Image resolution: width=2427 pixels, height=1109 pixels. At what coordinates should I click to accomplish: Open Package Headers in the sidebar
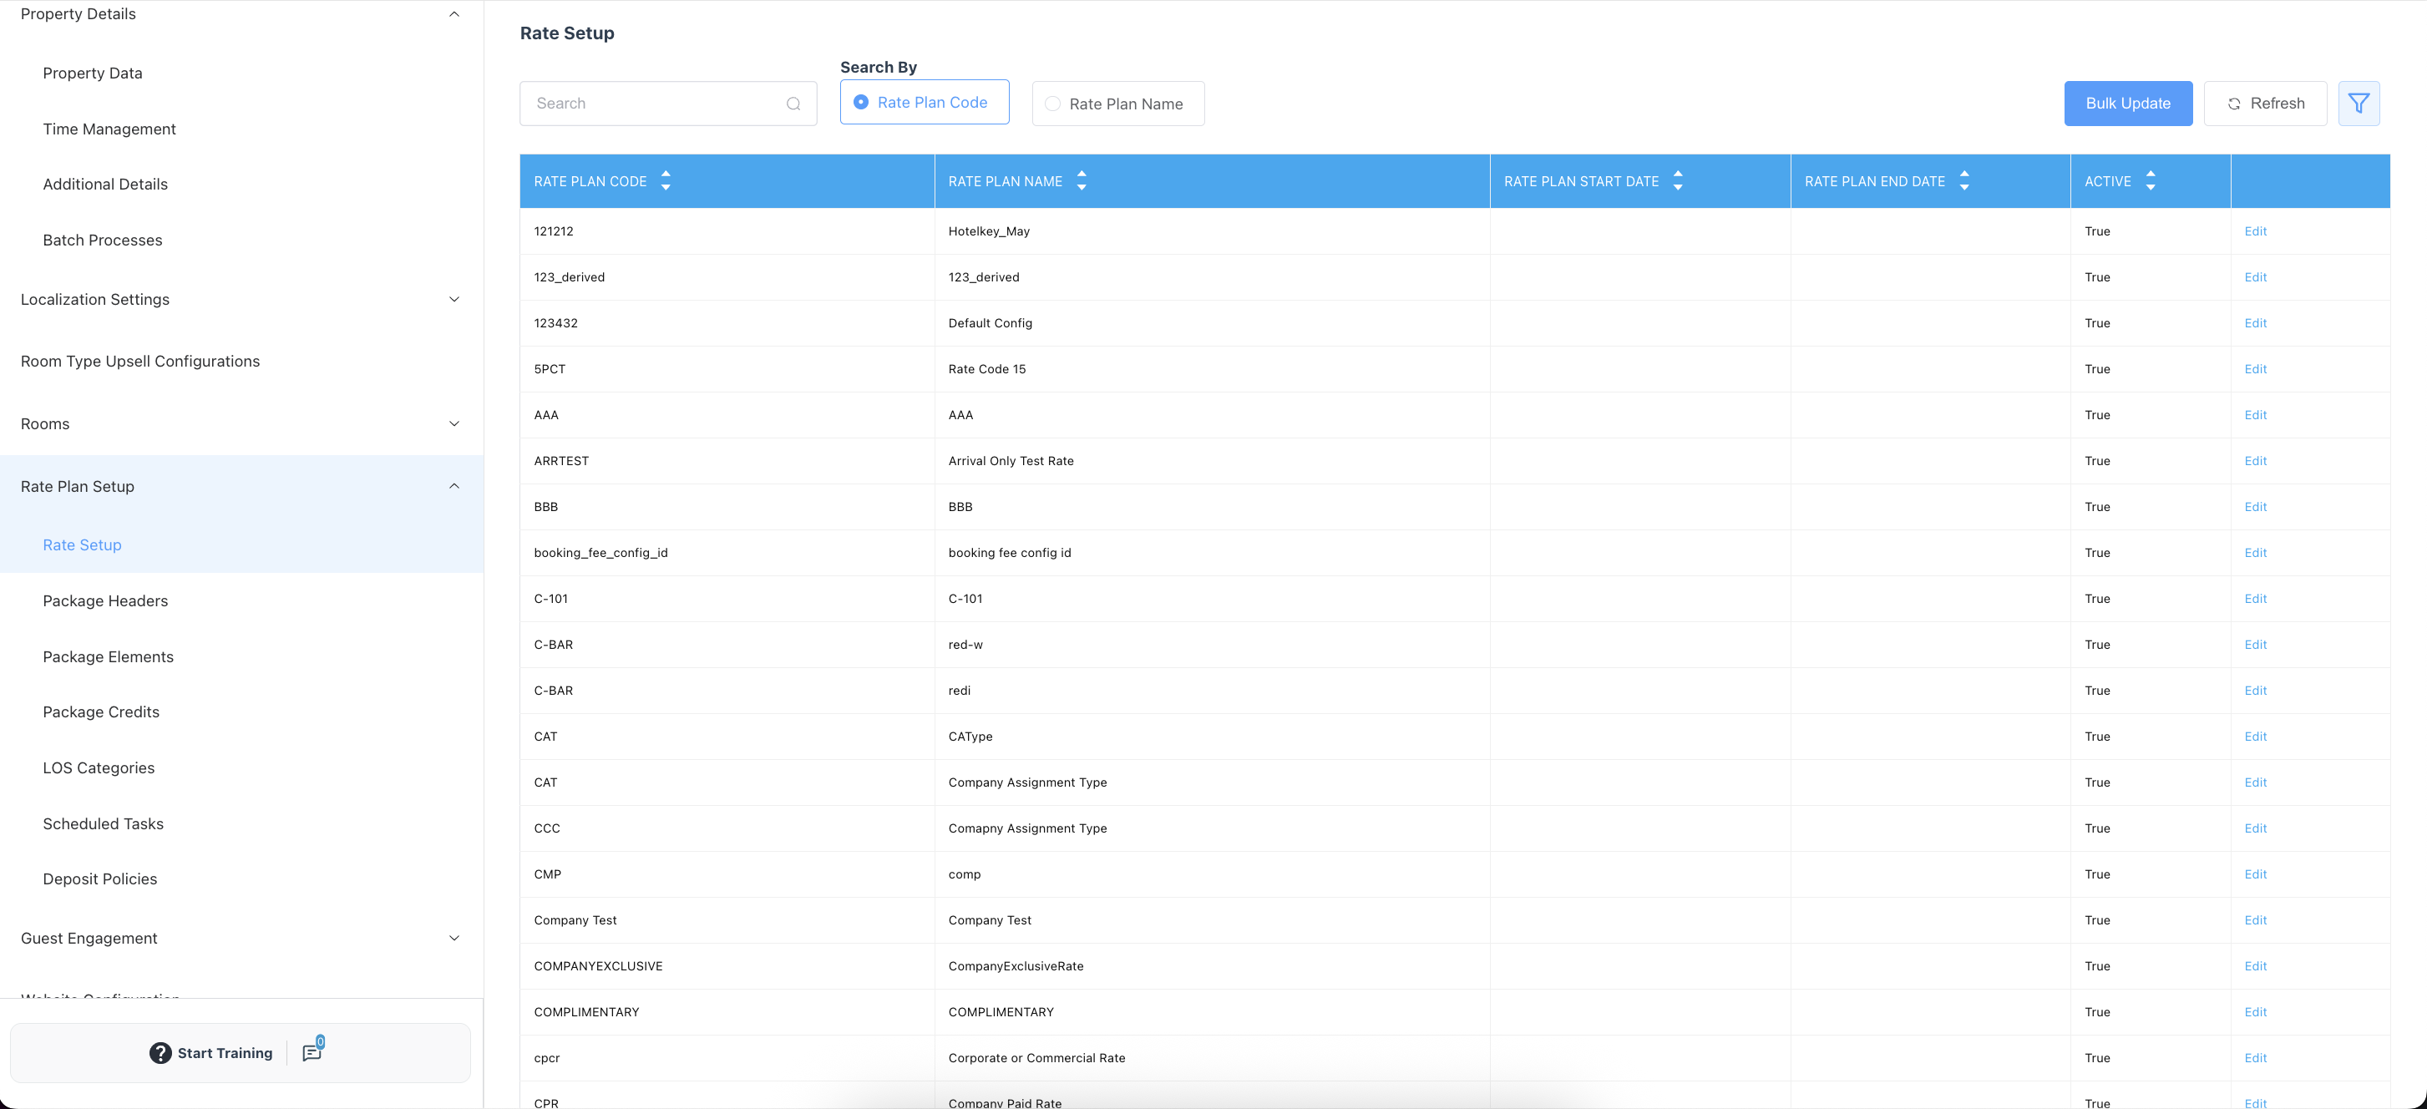pyautogui.click(x=105, y=601)
